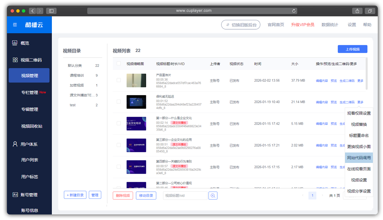Choose 更换视频小图 from the dropdown

(x=359, y=147)
